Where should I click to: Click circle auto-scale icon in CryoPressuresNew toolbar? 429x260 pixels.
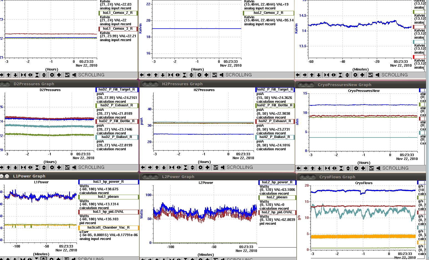[x=356, y=168]
